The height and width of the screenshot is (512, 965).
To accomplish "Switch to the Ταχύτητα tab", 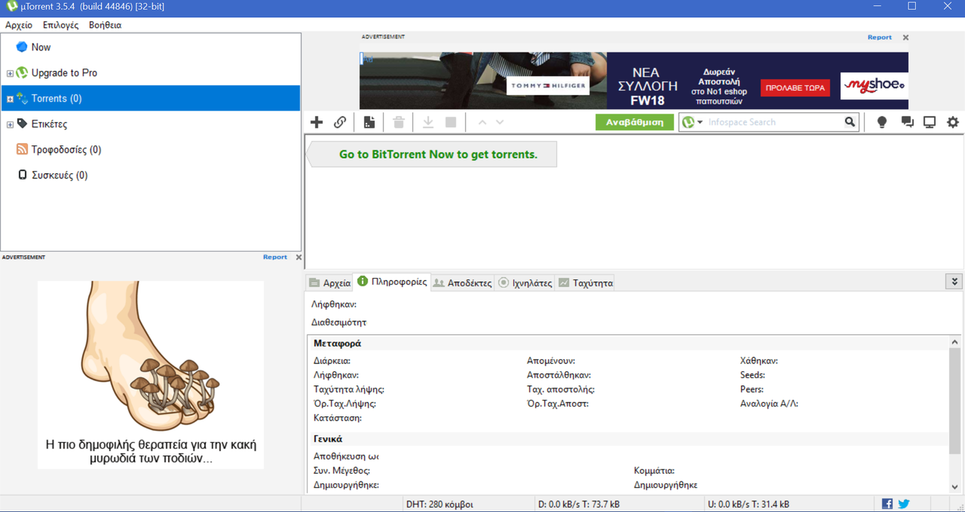I will pyautogui.click(x=585, y=283).
